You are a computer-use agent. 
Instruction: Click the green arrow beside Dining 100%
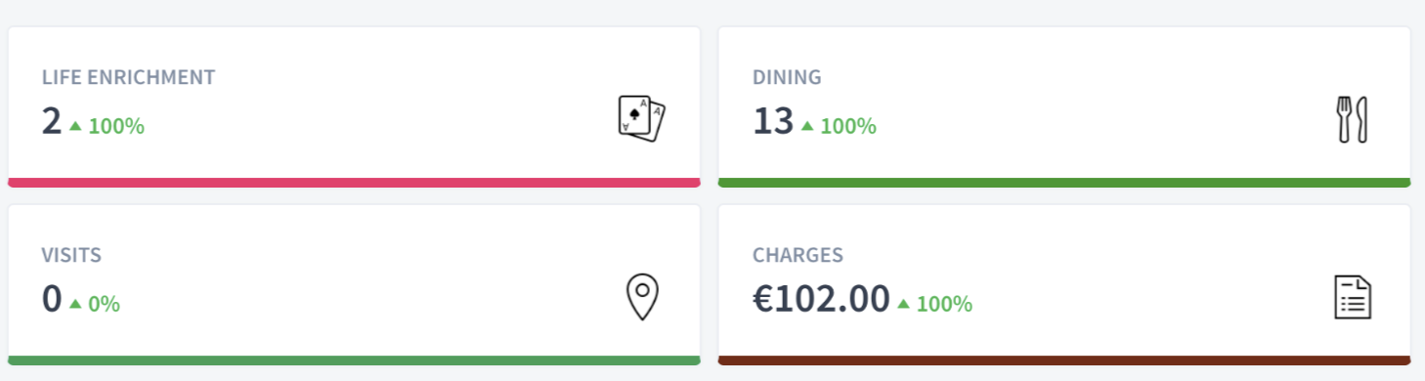807,125
